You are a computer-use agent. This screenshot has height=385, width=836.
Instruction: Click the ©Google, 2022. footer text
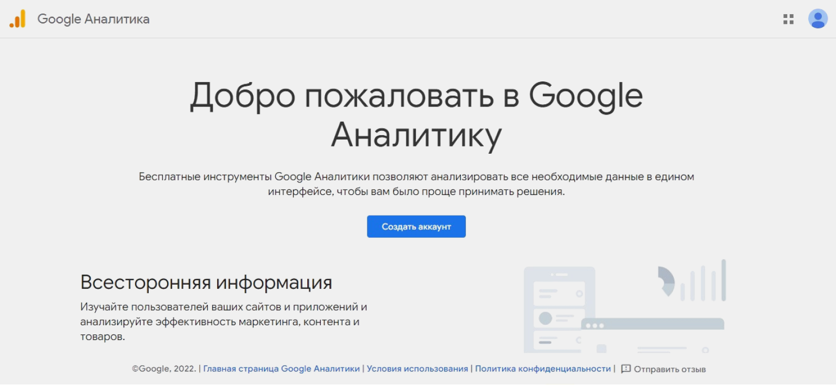coord(164,369)
